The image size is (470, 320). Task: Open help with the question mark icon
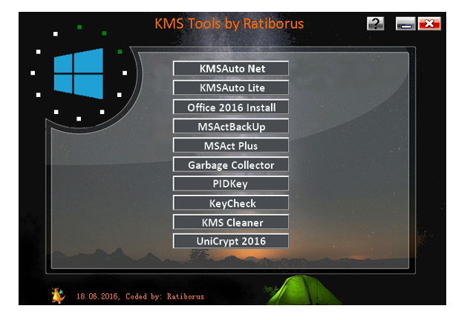pyautogui.click(x=376, y=24)
